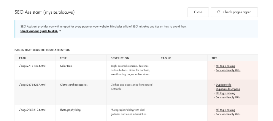Click 'Set user-friendly URLs' for Clothes and accessories
Screen dimensions: 273x121
(x=228, y=97)
